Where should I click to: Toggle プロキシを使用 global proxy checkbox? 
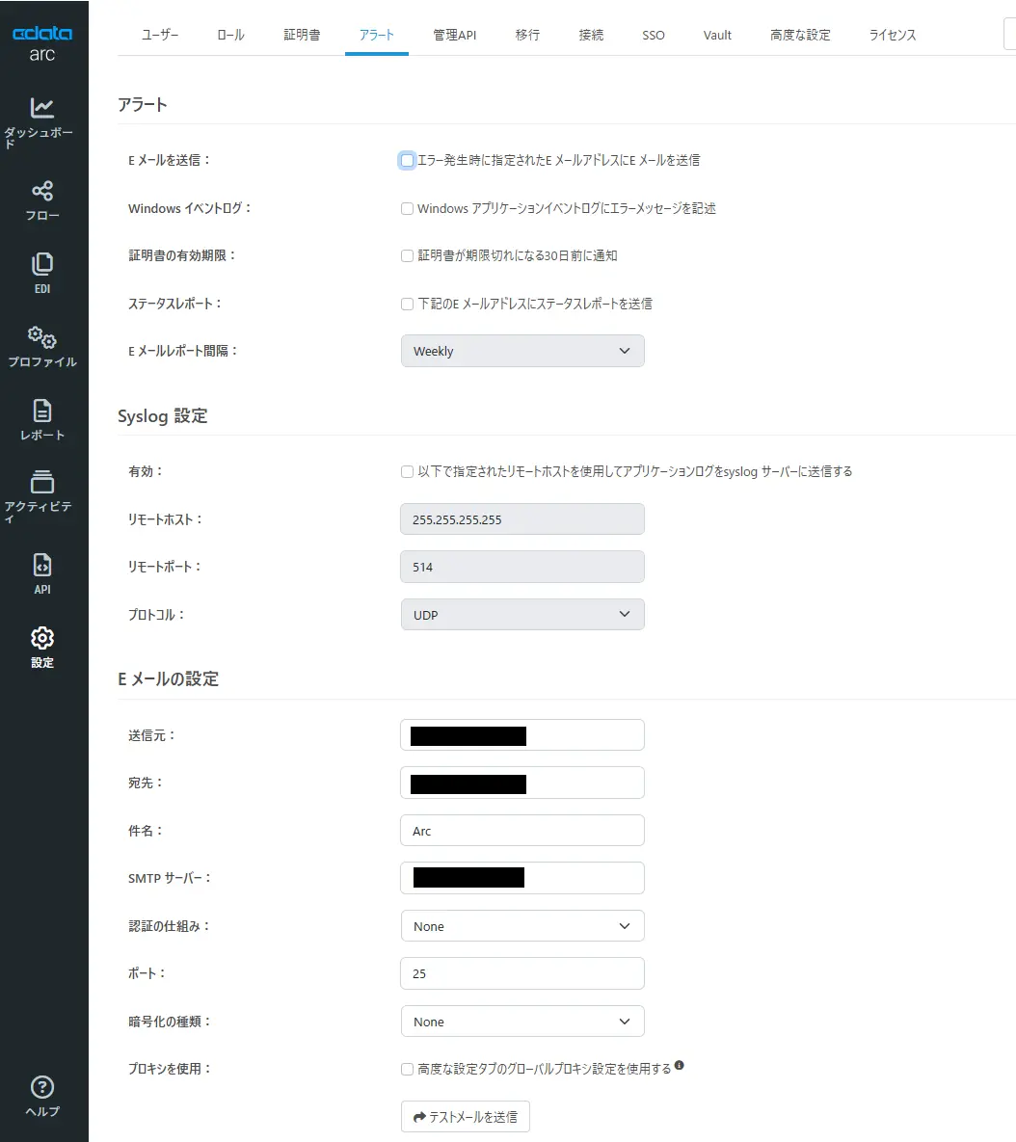407,1069
